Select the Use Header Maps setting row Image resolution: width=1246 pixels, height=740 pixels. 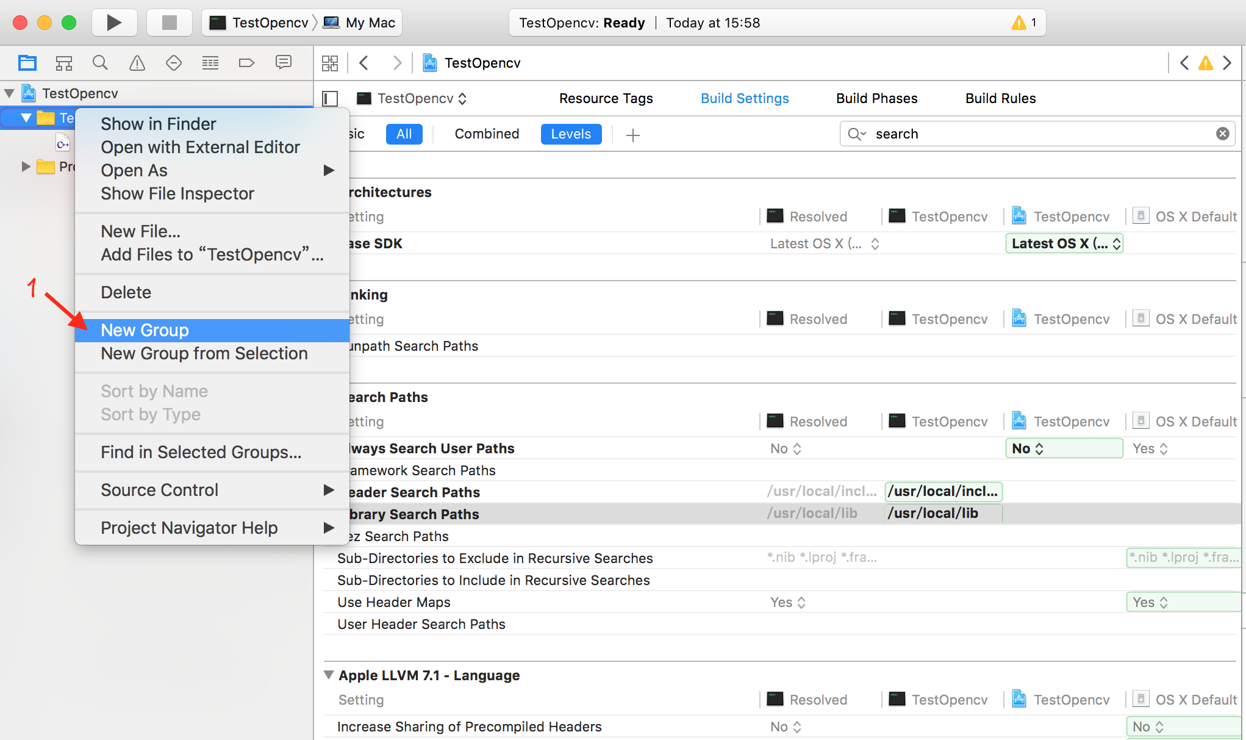[782, 602]
